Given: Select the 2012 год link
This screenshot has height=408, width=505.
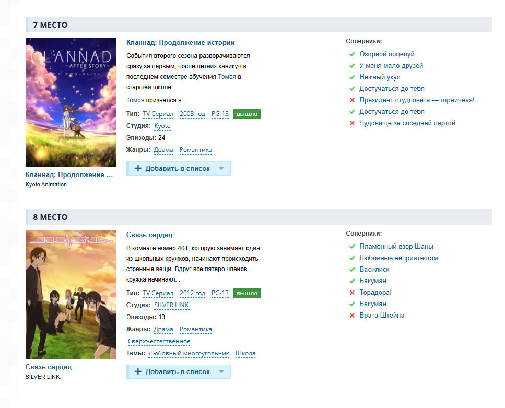Looking at the screenshot, I should (192, 293).
